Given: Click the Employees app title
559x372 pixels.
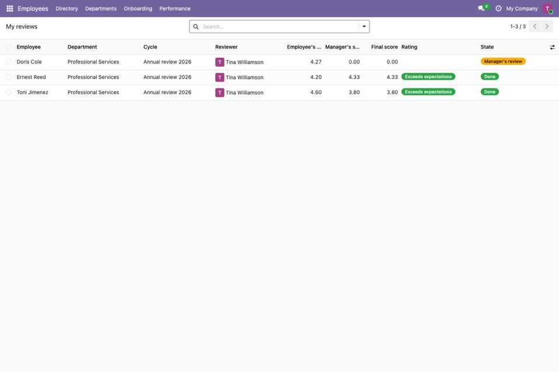Looking at the screenshot, I should [x=33, y=9].
